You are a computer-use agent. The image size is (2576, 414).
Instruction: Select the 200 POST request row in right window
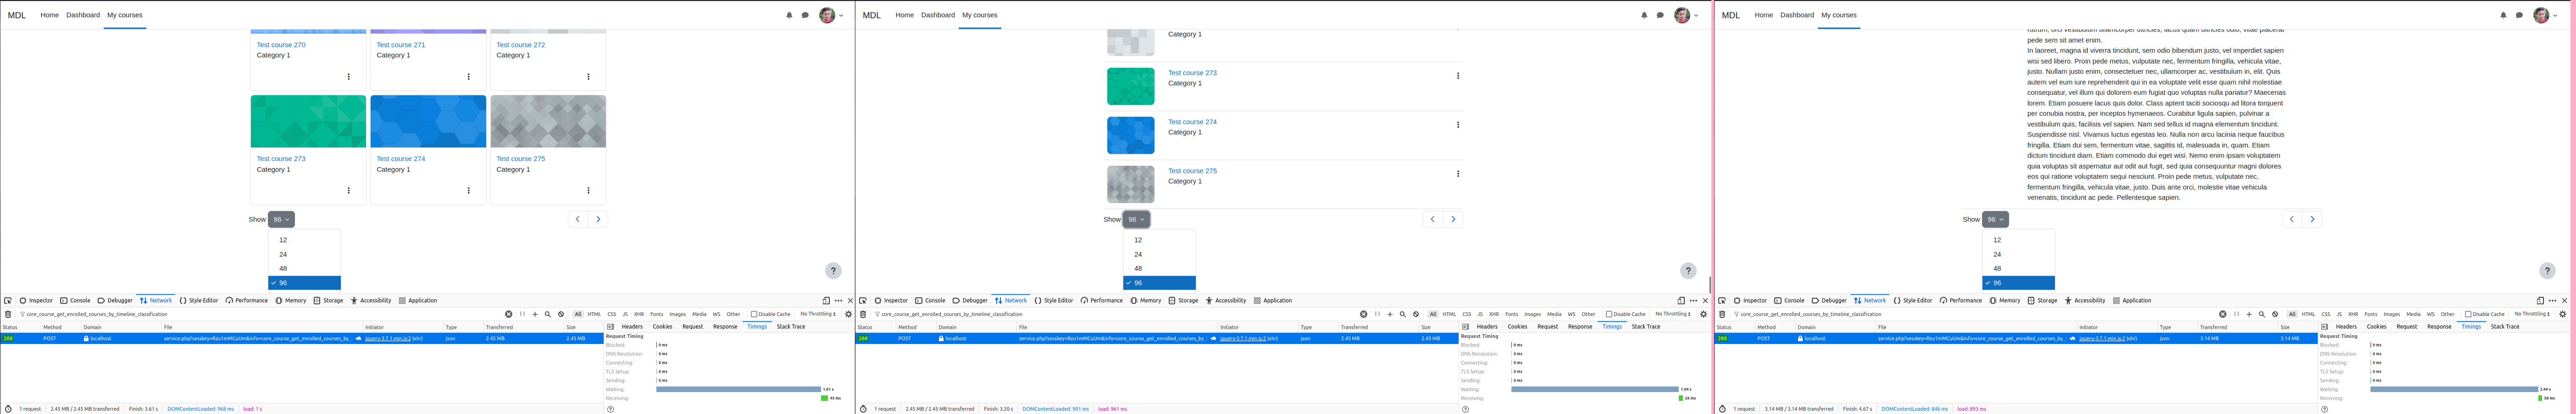2015,338
